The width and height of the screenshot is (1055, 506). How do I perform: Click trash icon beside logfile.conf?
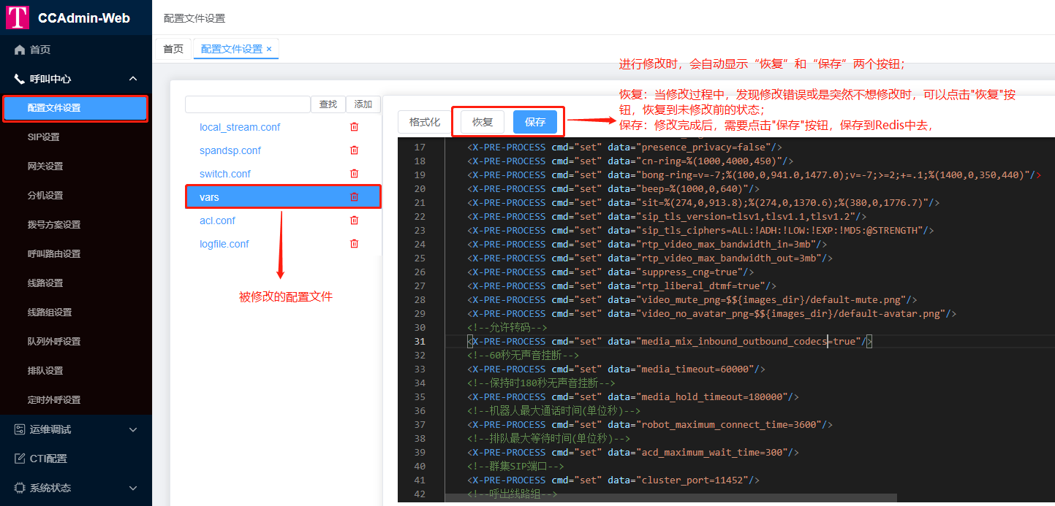(354, 244)
